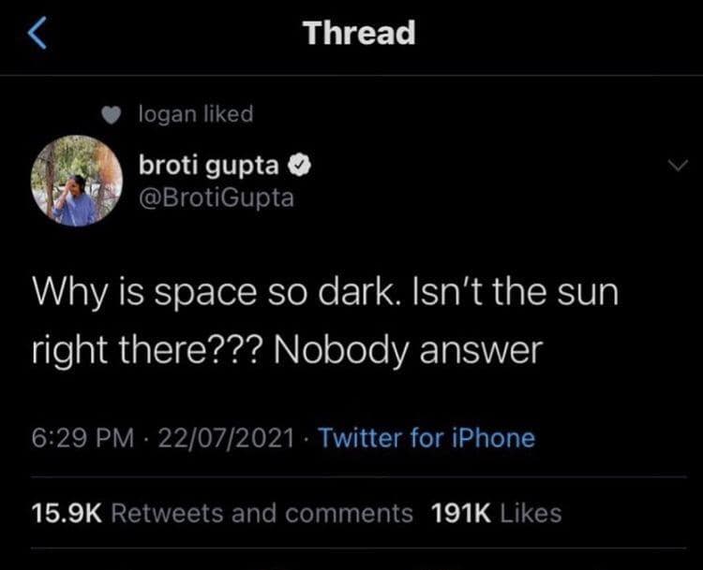Viewport: 703px width, 570px height.
Task: Open the 'logan liked' social context label
Action: click(195, 114)
